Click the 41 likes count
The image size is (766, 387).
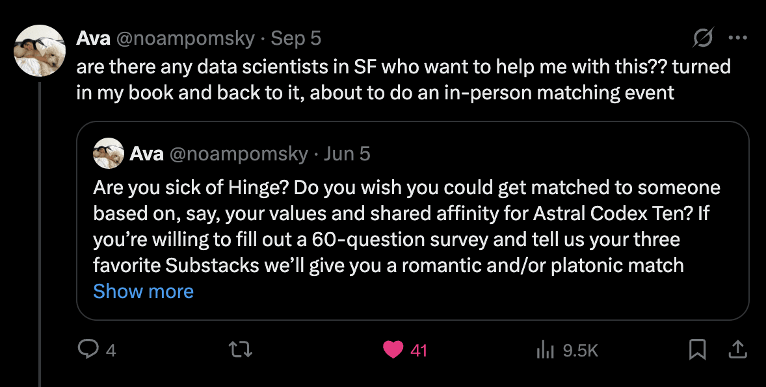(419, 351)
